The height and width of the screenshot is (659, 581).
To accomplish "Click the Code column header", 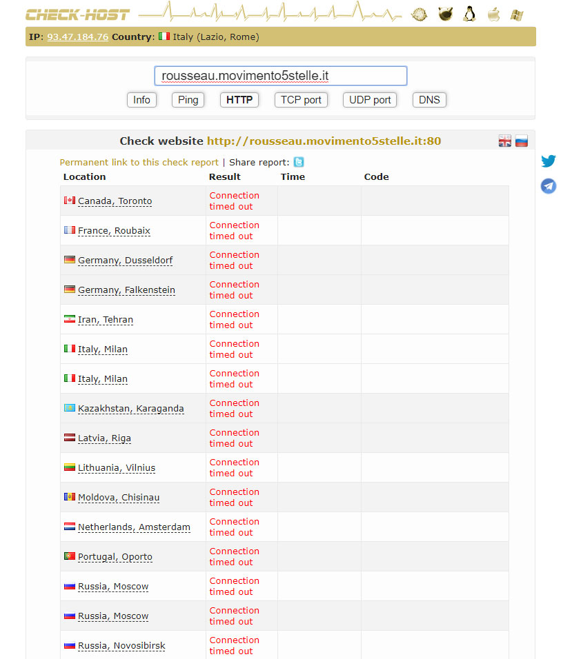I will pos(377,177).
